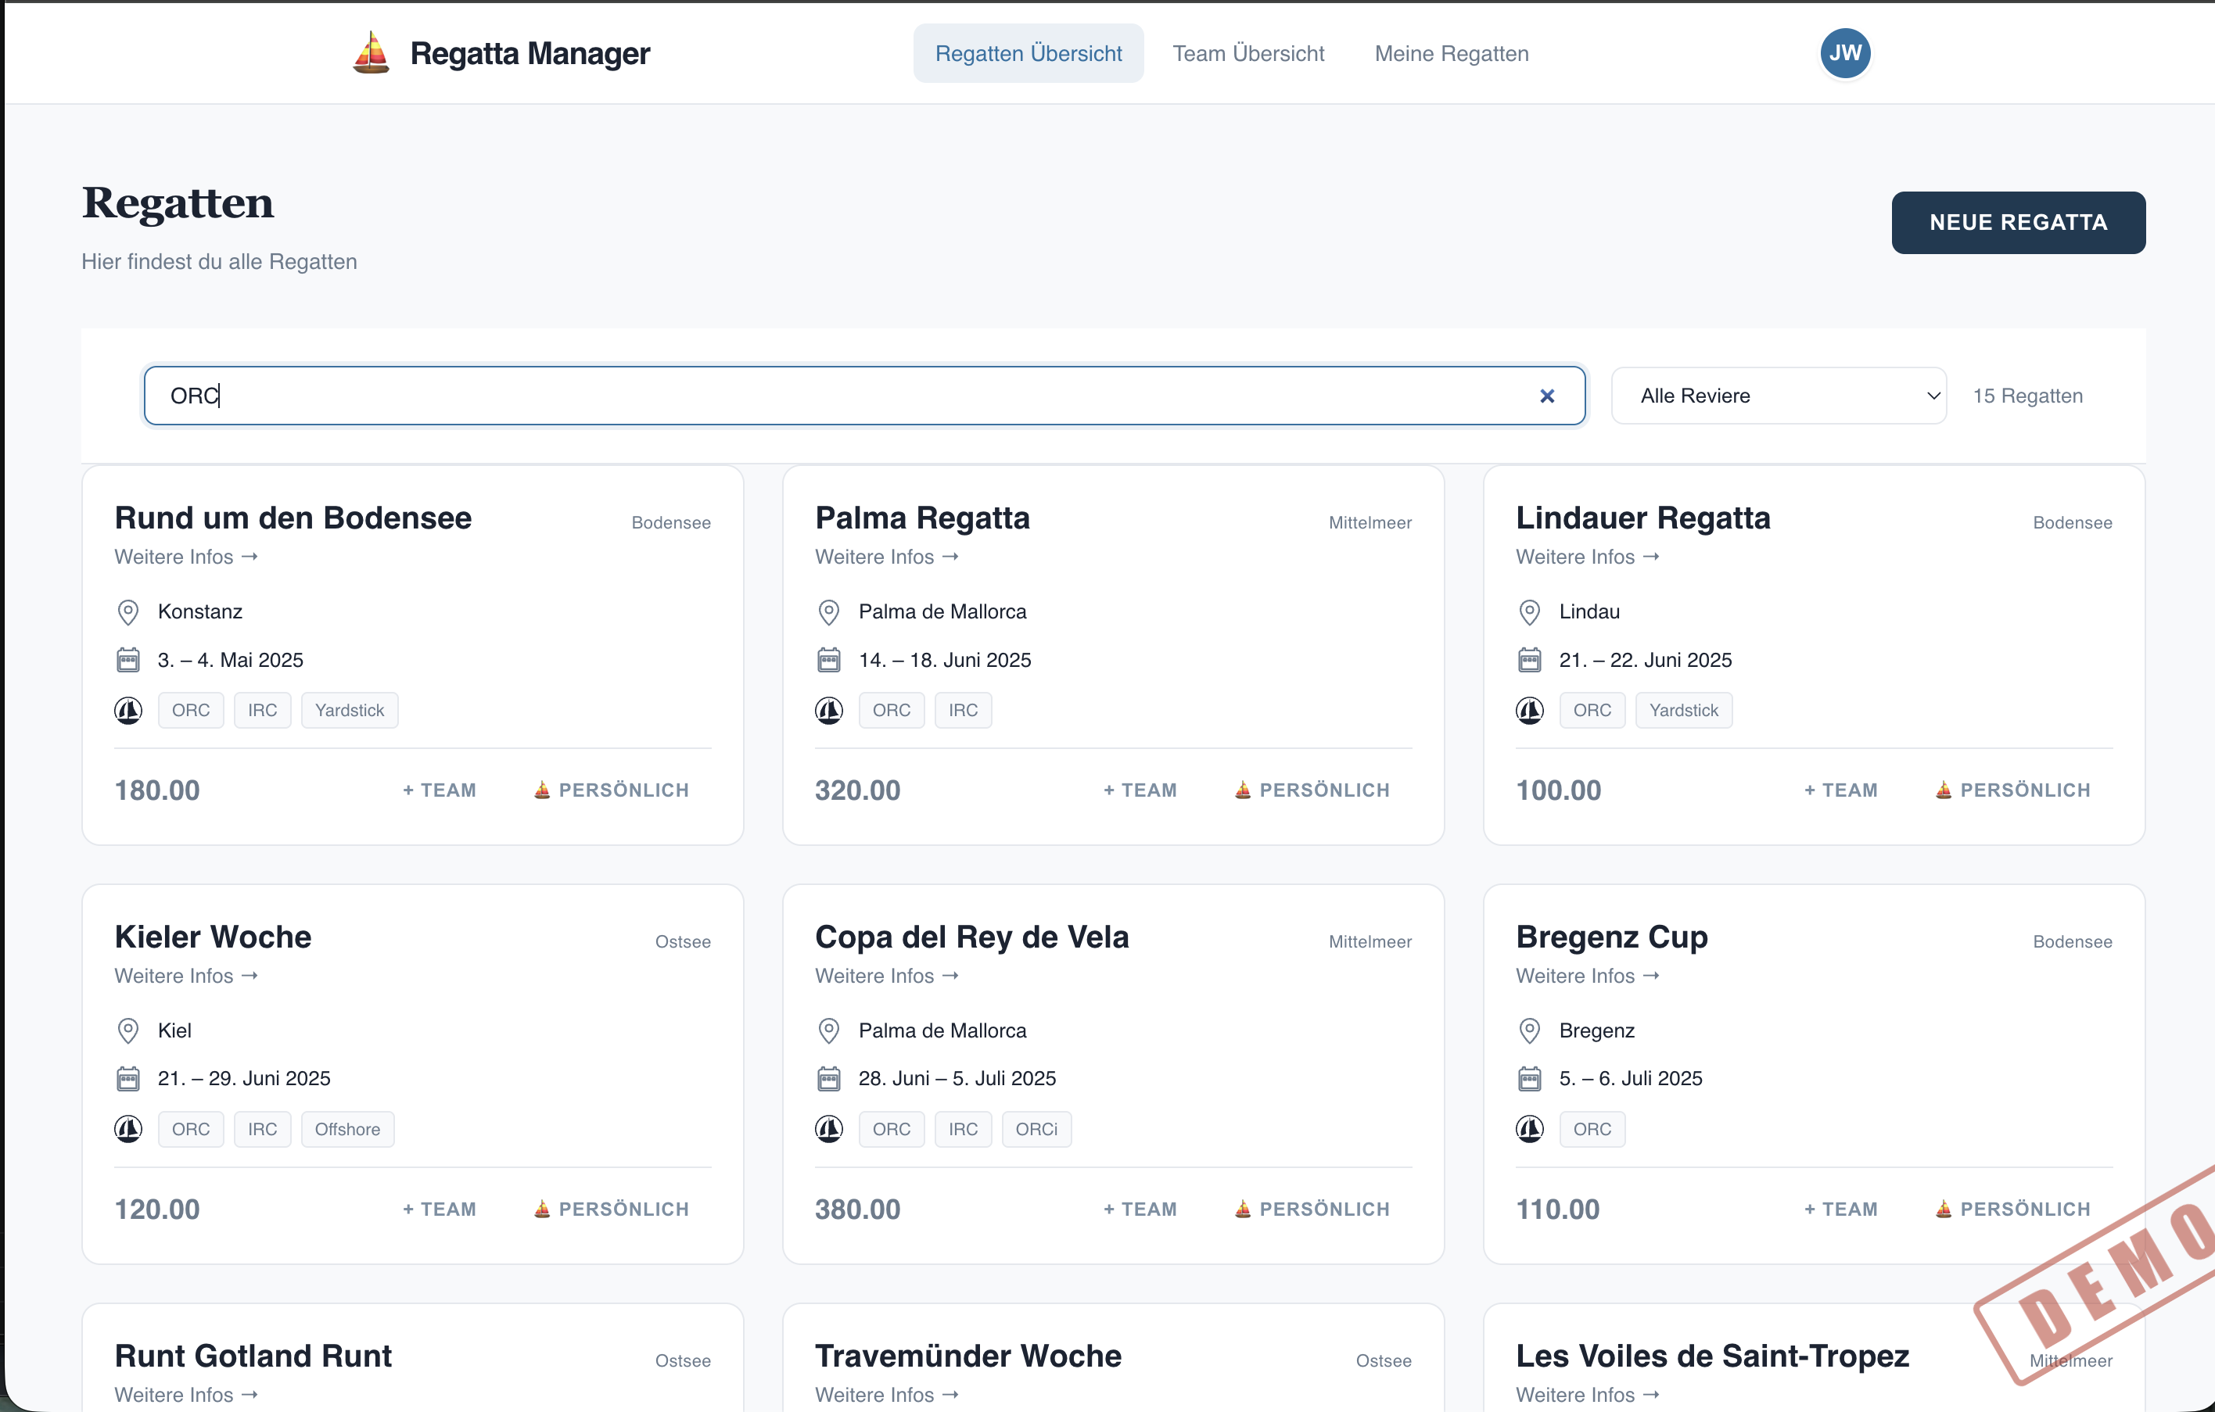Click the location pin icon beside Bregenz
The image size is (2215, 1412).
[1529, 1030]
